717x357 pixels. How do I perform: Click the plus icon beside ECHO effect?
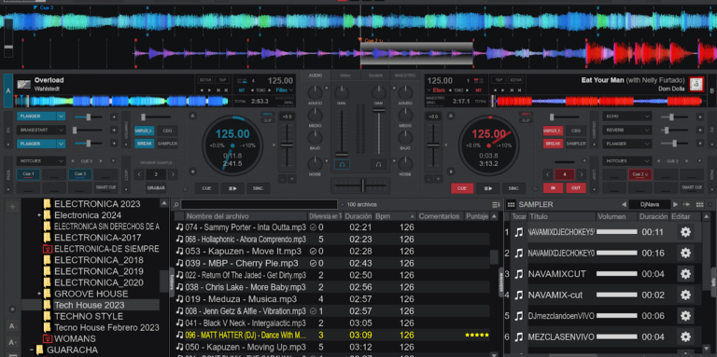coord(699,117)
